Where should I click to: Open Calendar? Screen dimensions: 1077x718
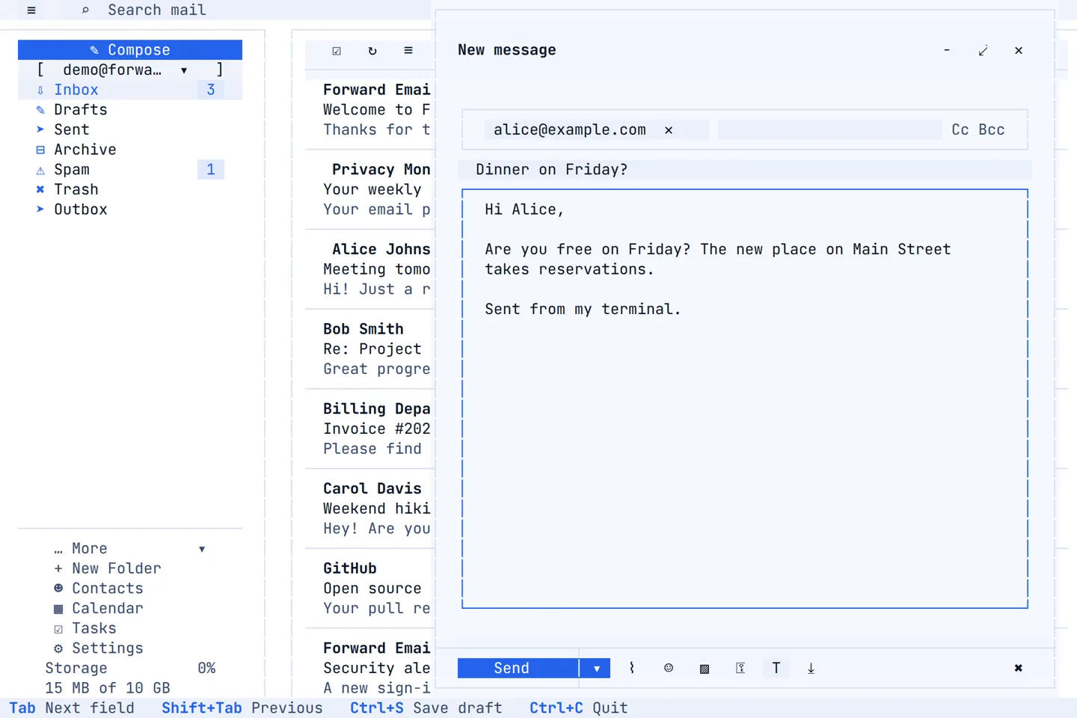(x=99, y=608)
